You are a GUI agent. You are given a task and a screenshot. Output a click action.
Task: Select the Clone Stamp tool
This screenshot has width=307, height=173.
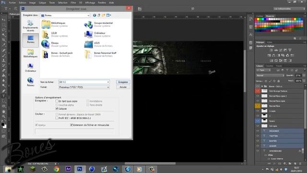pyautogui.click(x=3, y=61)
